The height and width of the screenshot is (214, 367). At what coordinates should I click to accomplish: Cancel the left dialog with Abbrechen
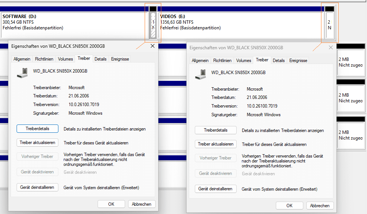(x=142, y=204)
